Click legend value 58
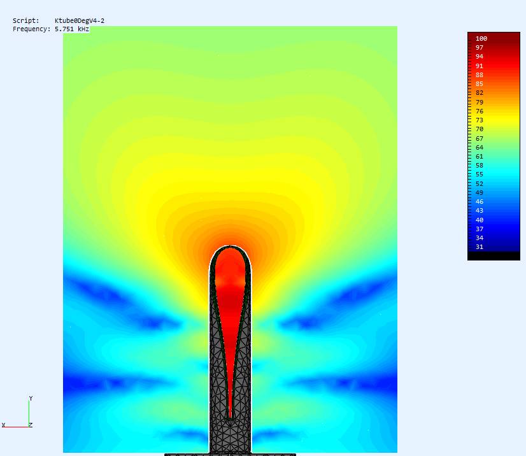 tap(480, 166)
